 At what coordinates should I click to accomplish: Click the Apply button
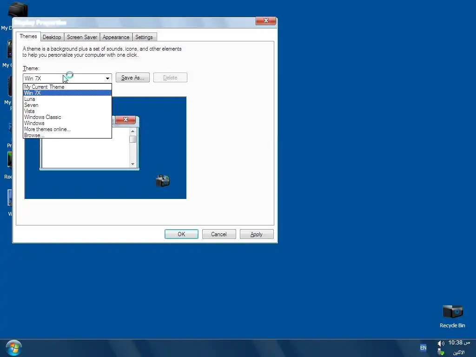[257, 234]
